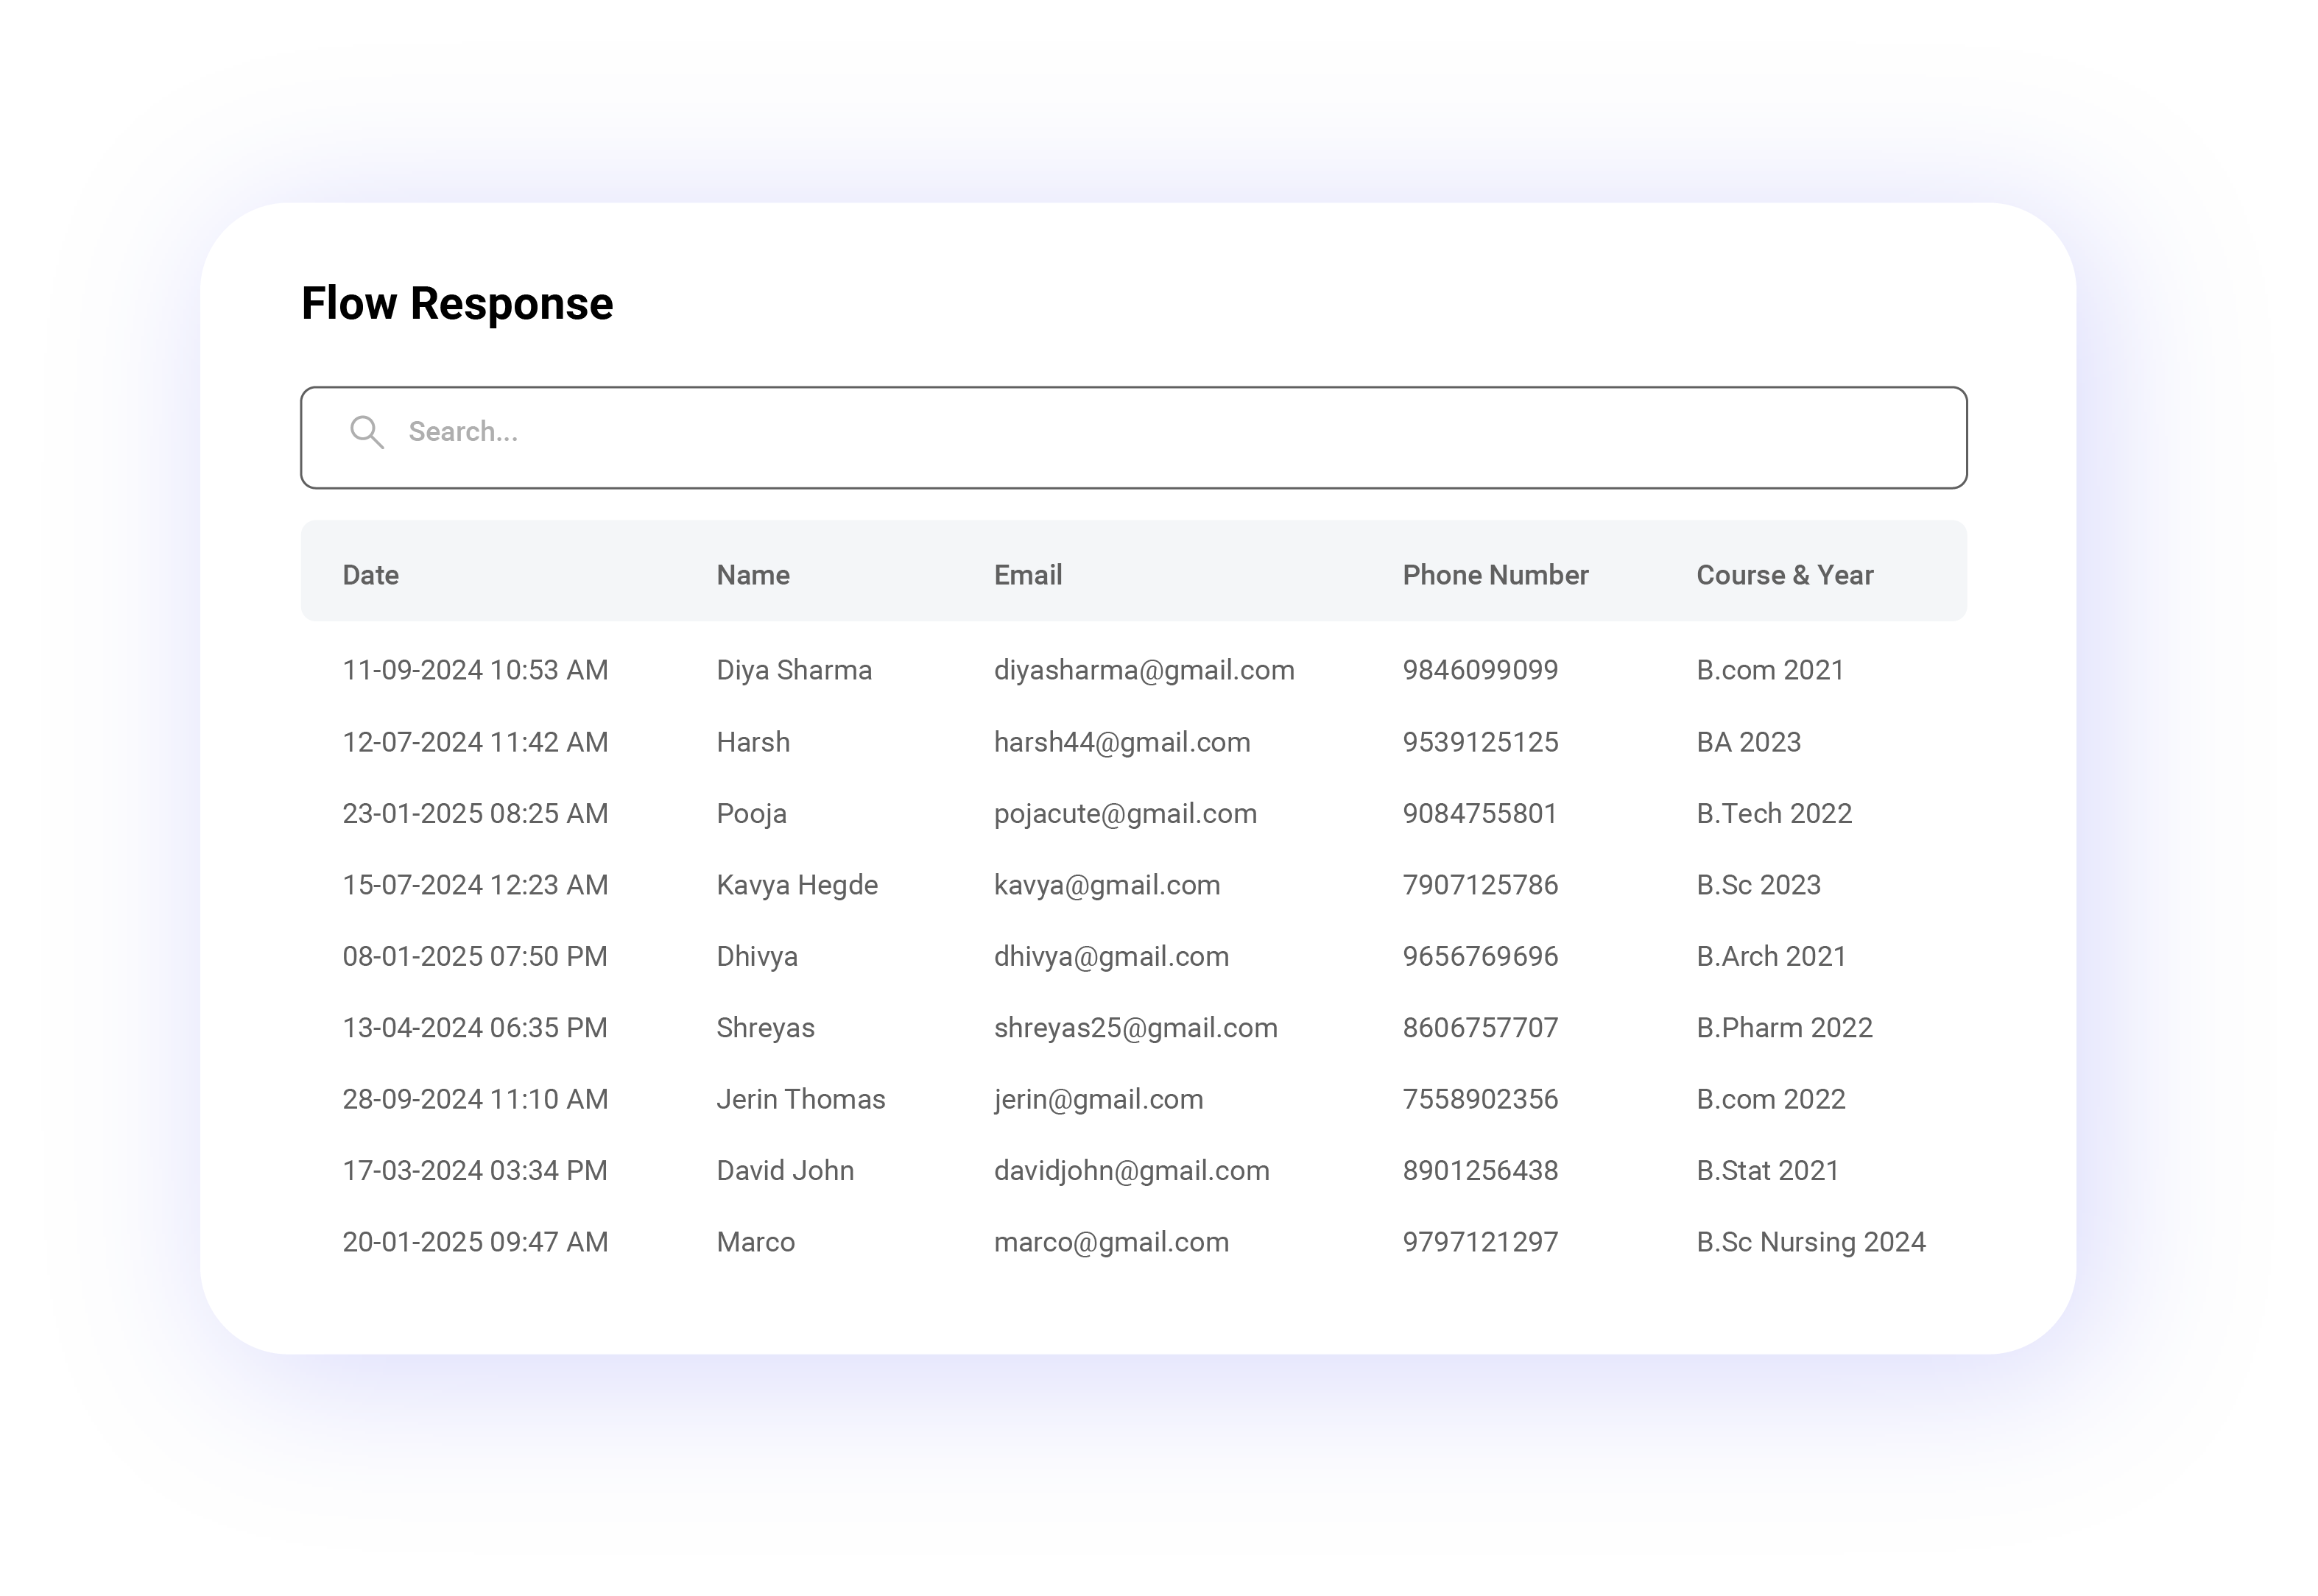This screenshot has height=1596, width=2318.
Task: Select the name Jerin Thomas
Action: click(x=801, y=1099)
